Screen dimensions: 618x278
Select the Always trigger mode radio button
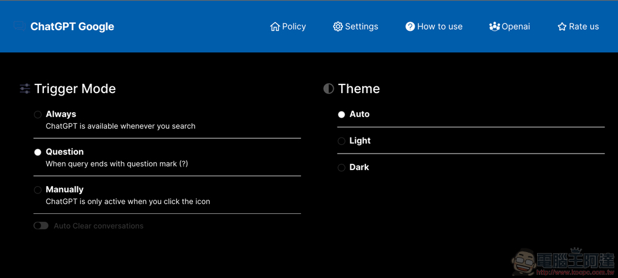[38, 115]
